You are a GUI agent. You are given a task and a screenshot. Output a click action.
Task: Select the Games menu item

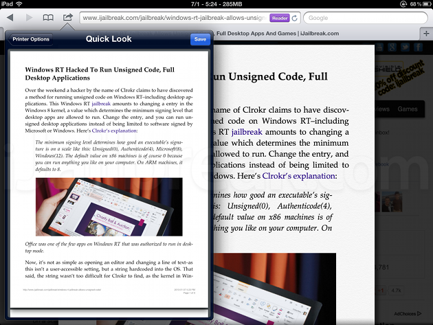click(408, 109)
